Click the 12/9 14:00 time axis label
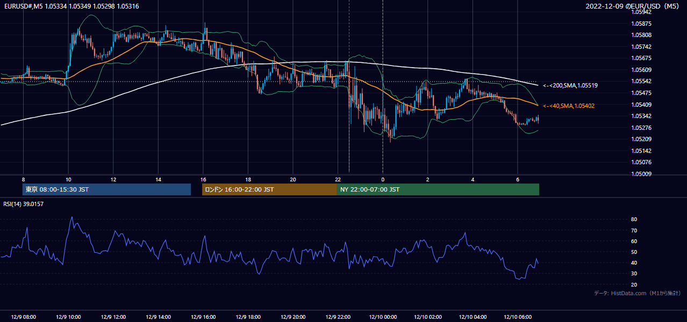 158,317
